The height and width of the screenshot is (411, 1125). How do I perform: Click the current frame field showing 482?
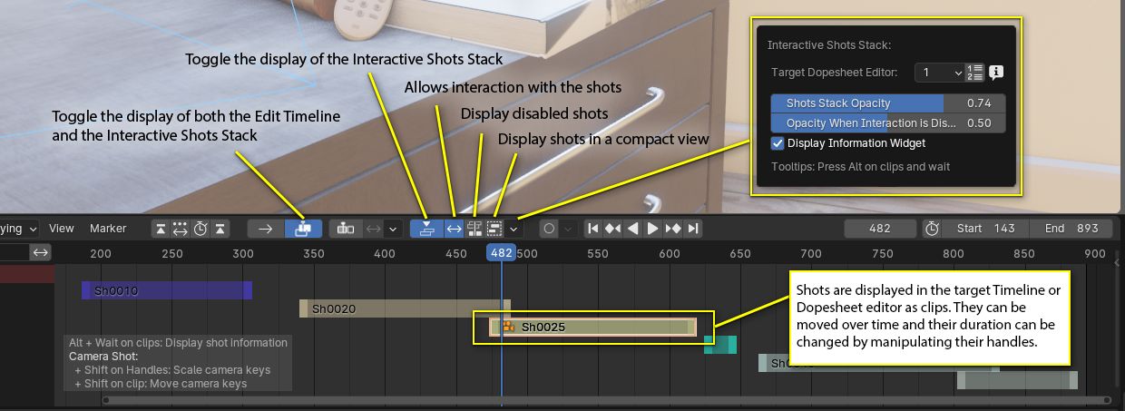(x=880, y=229)
